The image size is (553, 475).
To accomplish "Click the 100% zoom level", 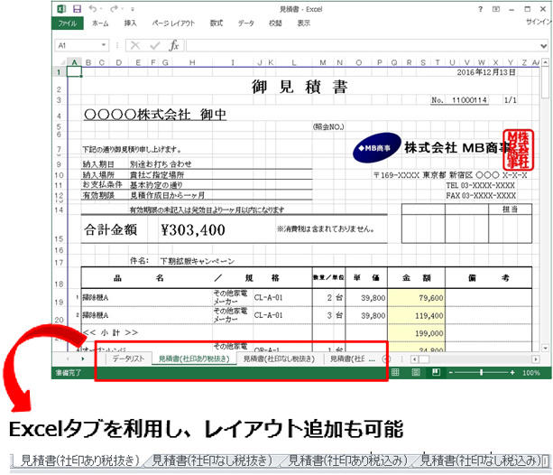I will tap(531, 373).
